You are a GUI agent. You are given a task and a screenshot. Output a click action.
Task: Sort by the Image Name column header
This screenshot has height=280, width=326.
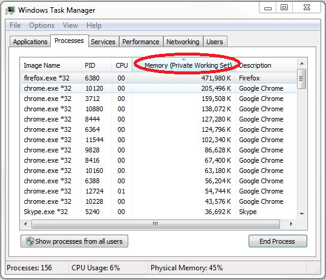[51, 65]
